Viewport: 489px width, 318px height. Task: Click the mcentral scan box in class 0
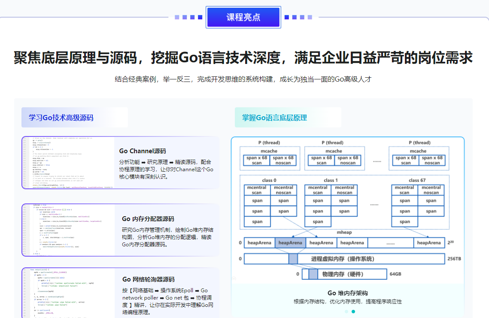(257, 190)
